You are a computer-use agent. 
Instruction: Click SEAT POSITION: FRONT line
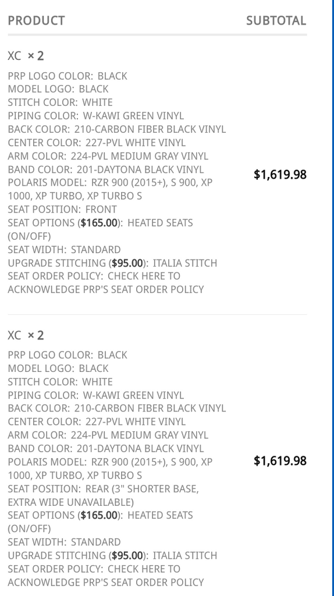point(62,210)
